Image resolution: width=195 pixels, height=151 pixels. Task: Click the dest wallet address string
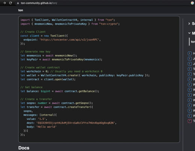pyautogui.click(x=75, y=123)
